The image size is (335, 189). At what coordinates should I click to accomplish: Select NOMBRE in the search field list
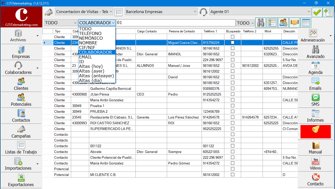click(x=97, y=43)
